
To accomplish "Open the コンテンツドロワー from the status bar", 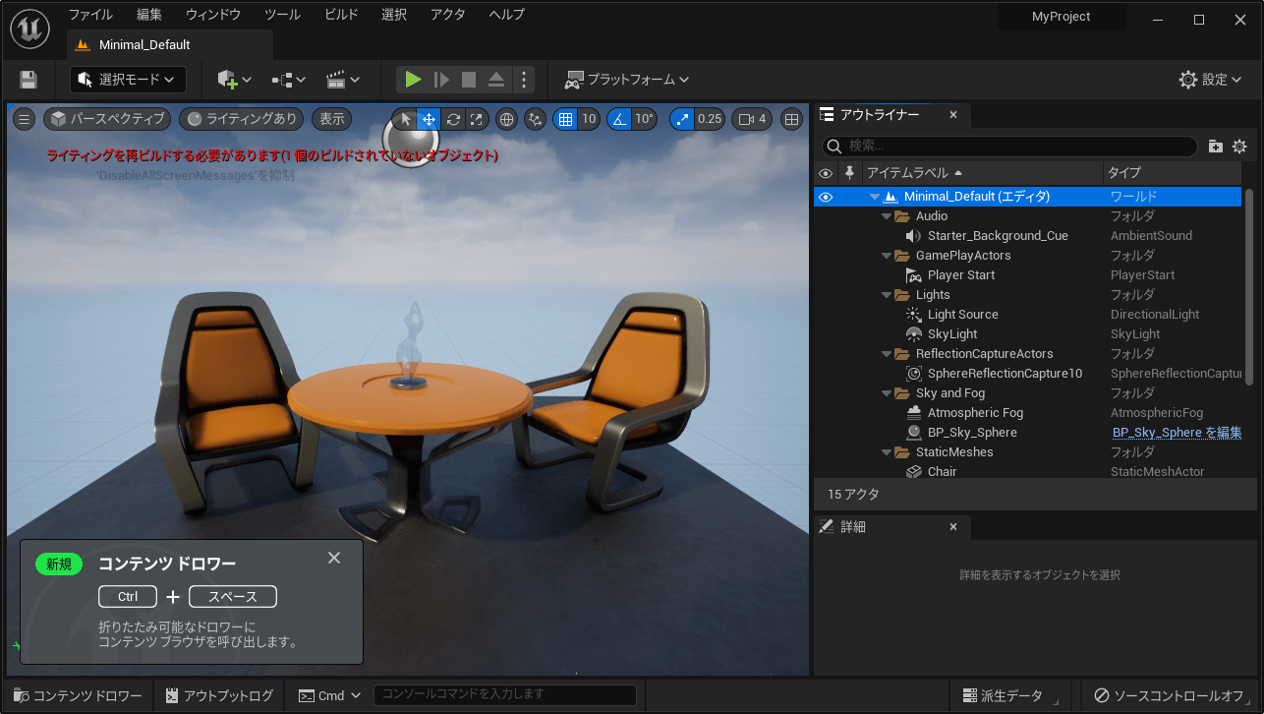I will (x=79, y=695).
